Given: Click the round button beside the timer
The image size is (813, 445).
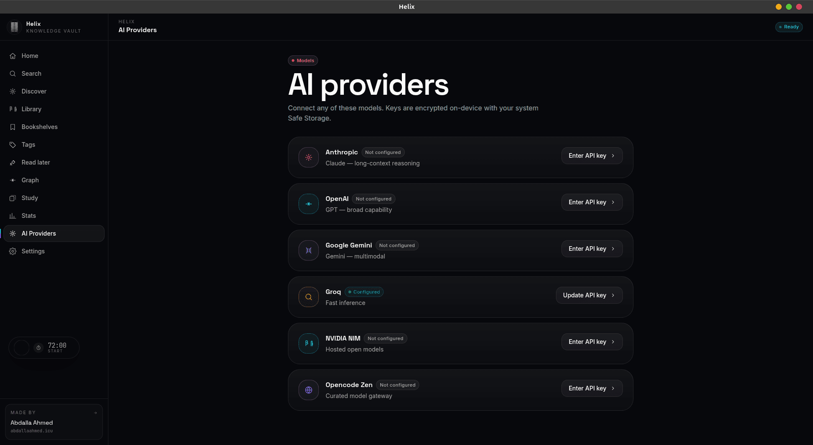Looking at the screenshot, I should point(22,348).
